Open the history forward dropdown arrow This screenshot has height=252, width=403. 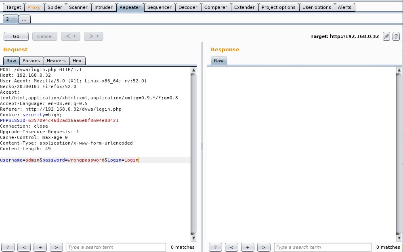(x=98, y=36)
